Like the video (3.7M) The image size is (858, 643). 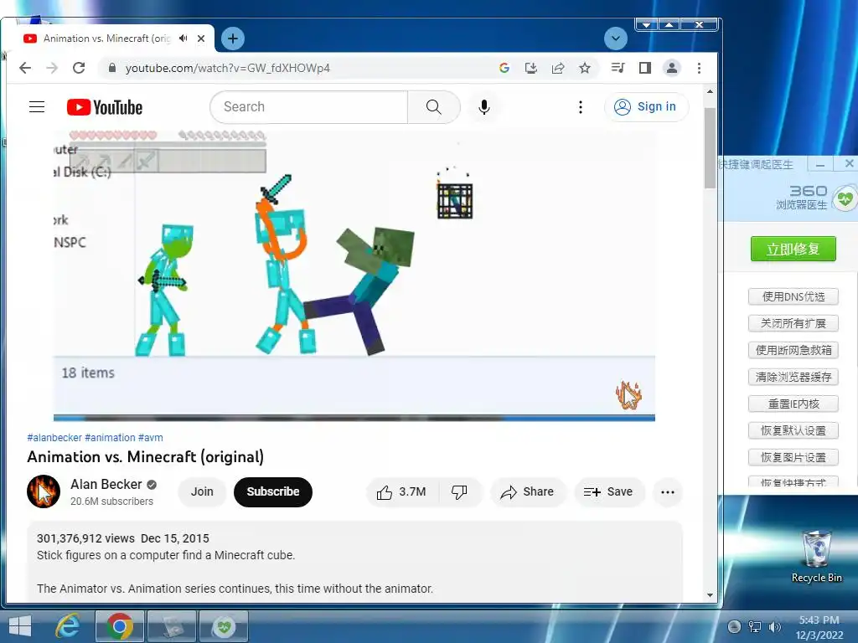point(401,491)
